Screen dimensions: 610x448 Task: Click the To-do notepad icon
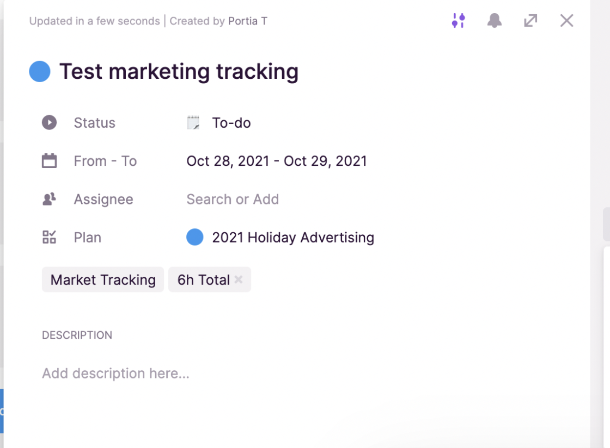point(193,122)
